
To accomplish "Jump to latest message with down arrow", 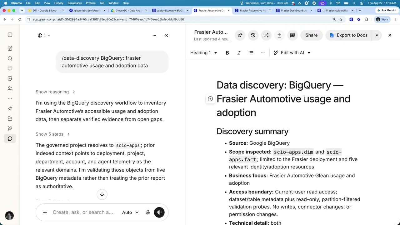I will [102, 194].
